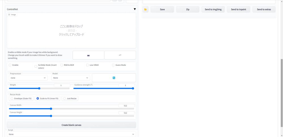283x137 pixels.
Task: Click the webcam camera icon button
Action: pyautogui.click(x=88, y=55)
